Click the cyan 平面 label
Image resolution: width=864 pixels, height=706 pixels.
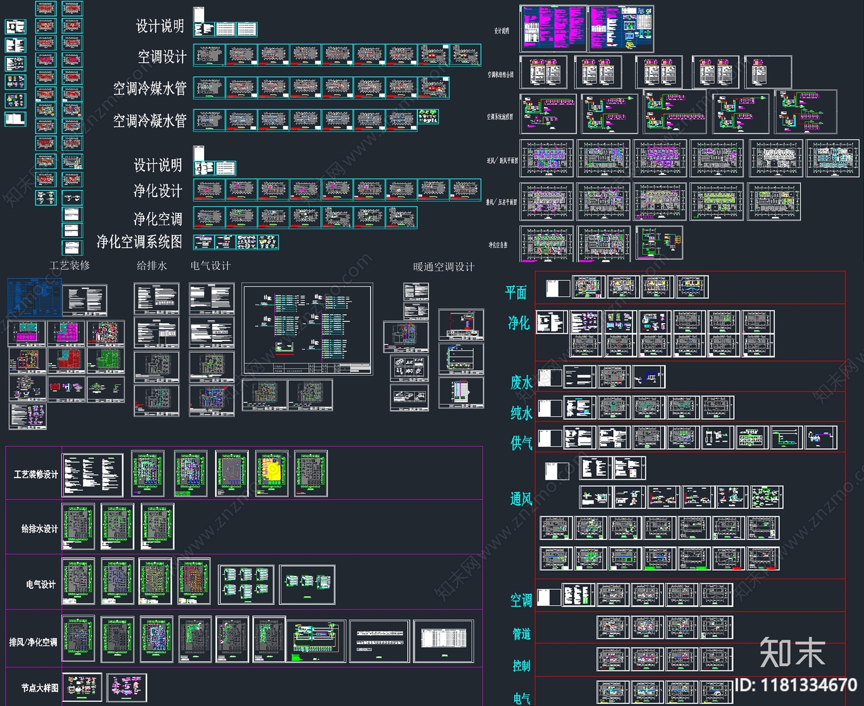516,293
